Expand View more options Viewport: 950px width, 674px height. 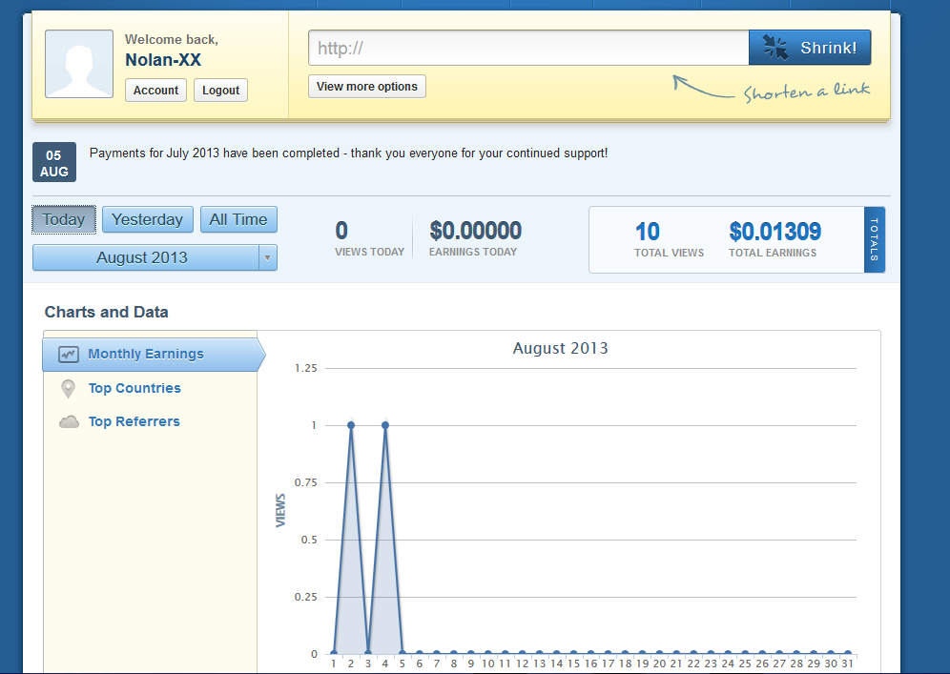click(367, 87)
